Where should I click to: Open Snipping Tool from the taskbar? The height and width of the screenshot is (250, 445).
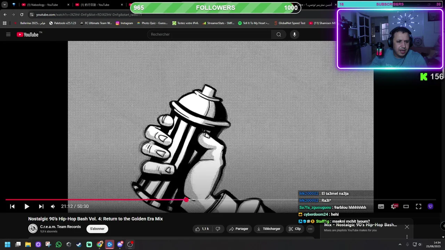(x=48, y=244)
